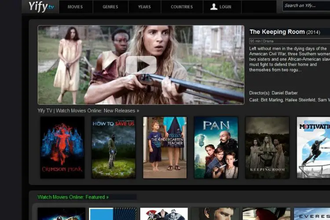Click the Login link
The height and width of the screenshot is (220, 330).
click(x=225, y=7)
